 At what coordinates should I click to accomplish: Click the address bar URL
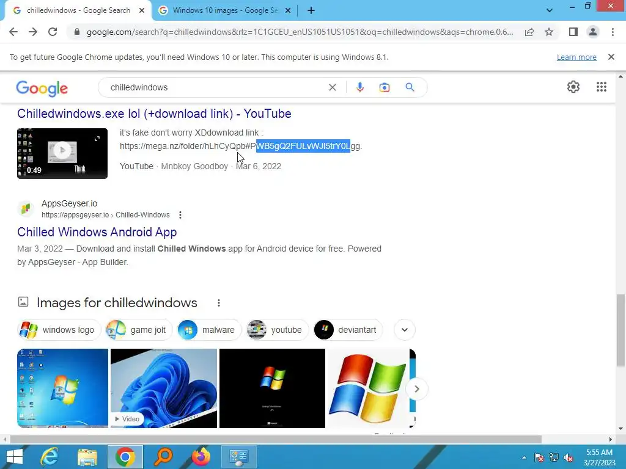click(x=300, y=32)
